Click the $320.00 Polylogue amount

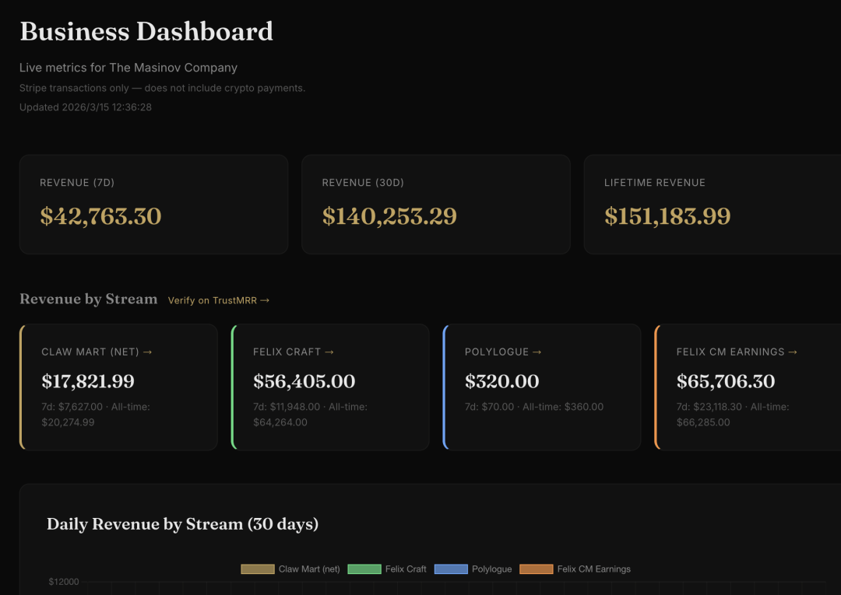[x=501, y=382]
